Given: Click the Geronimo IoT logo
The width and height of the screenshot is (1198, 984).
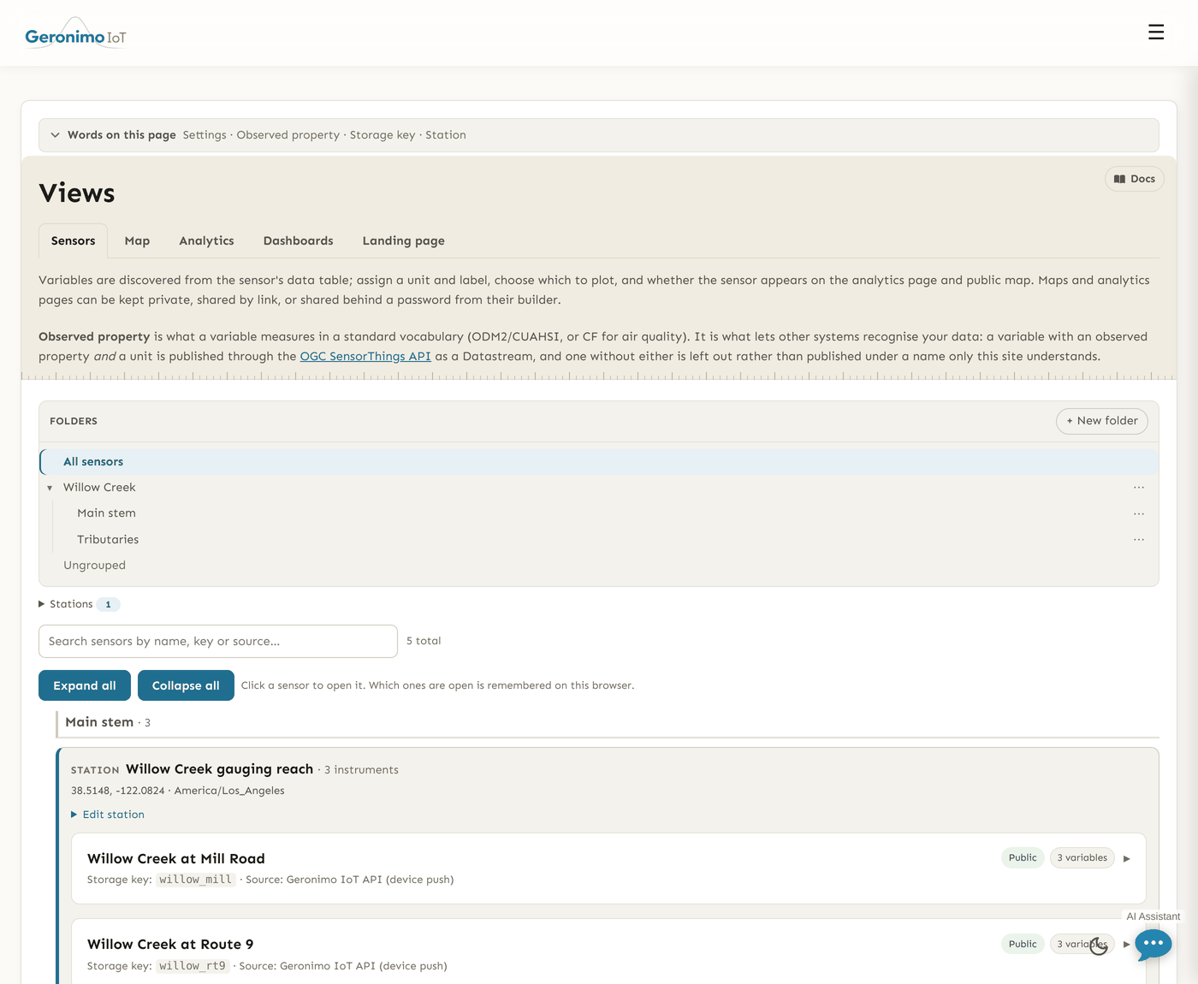Looking at the screenshot, I should tap(76, 34).
